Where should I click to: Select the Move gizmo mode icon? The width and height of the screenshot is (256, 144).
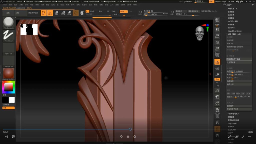(56, 13)
